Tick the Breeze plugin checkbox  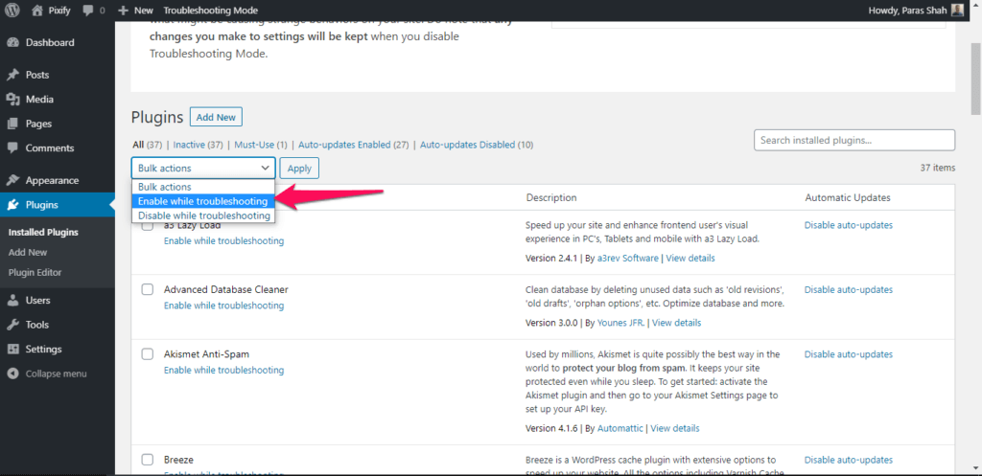tap(147, 460)
